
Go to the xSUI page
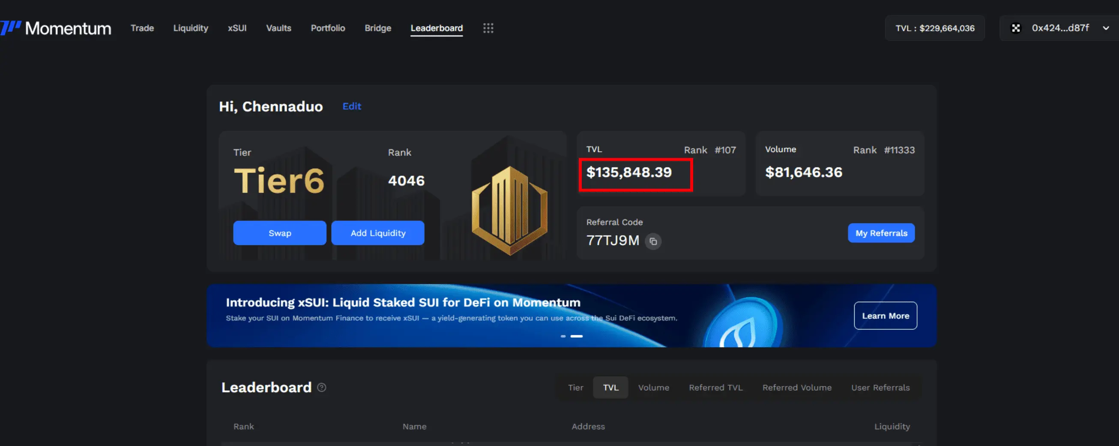237,28
